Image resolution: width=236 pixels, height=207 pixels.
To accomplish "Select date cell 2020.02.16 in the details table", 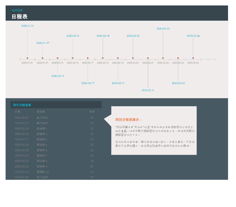I will pyautogui.click(x=22, y=134).
